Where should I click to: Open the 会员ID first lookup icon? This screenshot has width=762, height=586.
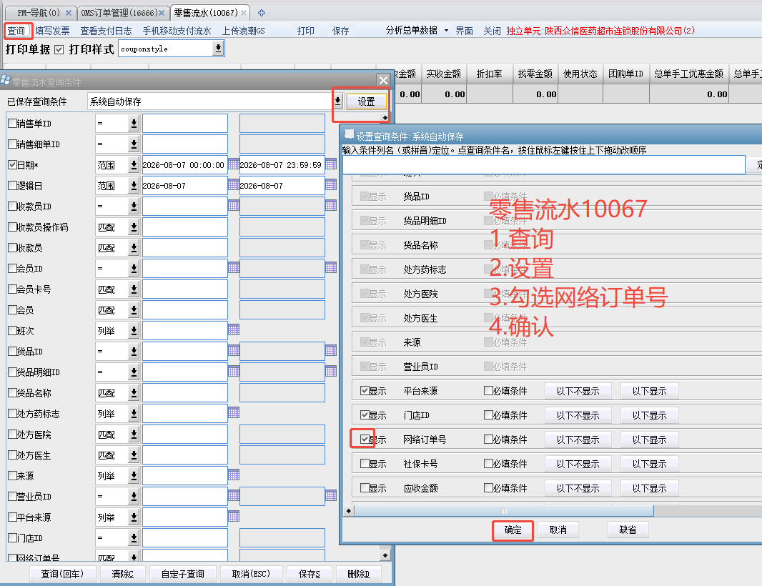[x=234, y=268]
